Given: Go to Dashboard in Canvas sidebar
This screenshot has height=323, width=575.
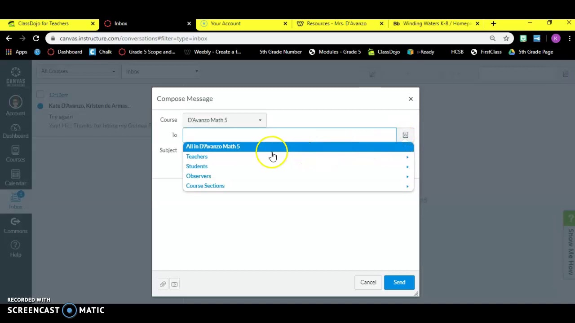Looking at the screenshot, I should pyautogui.click(x=16, y=131).
